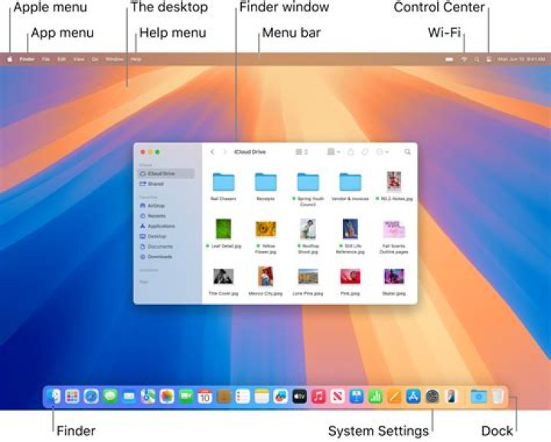
Task: Click the date and time in menu bar
Action: point(521,60)
